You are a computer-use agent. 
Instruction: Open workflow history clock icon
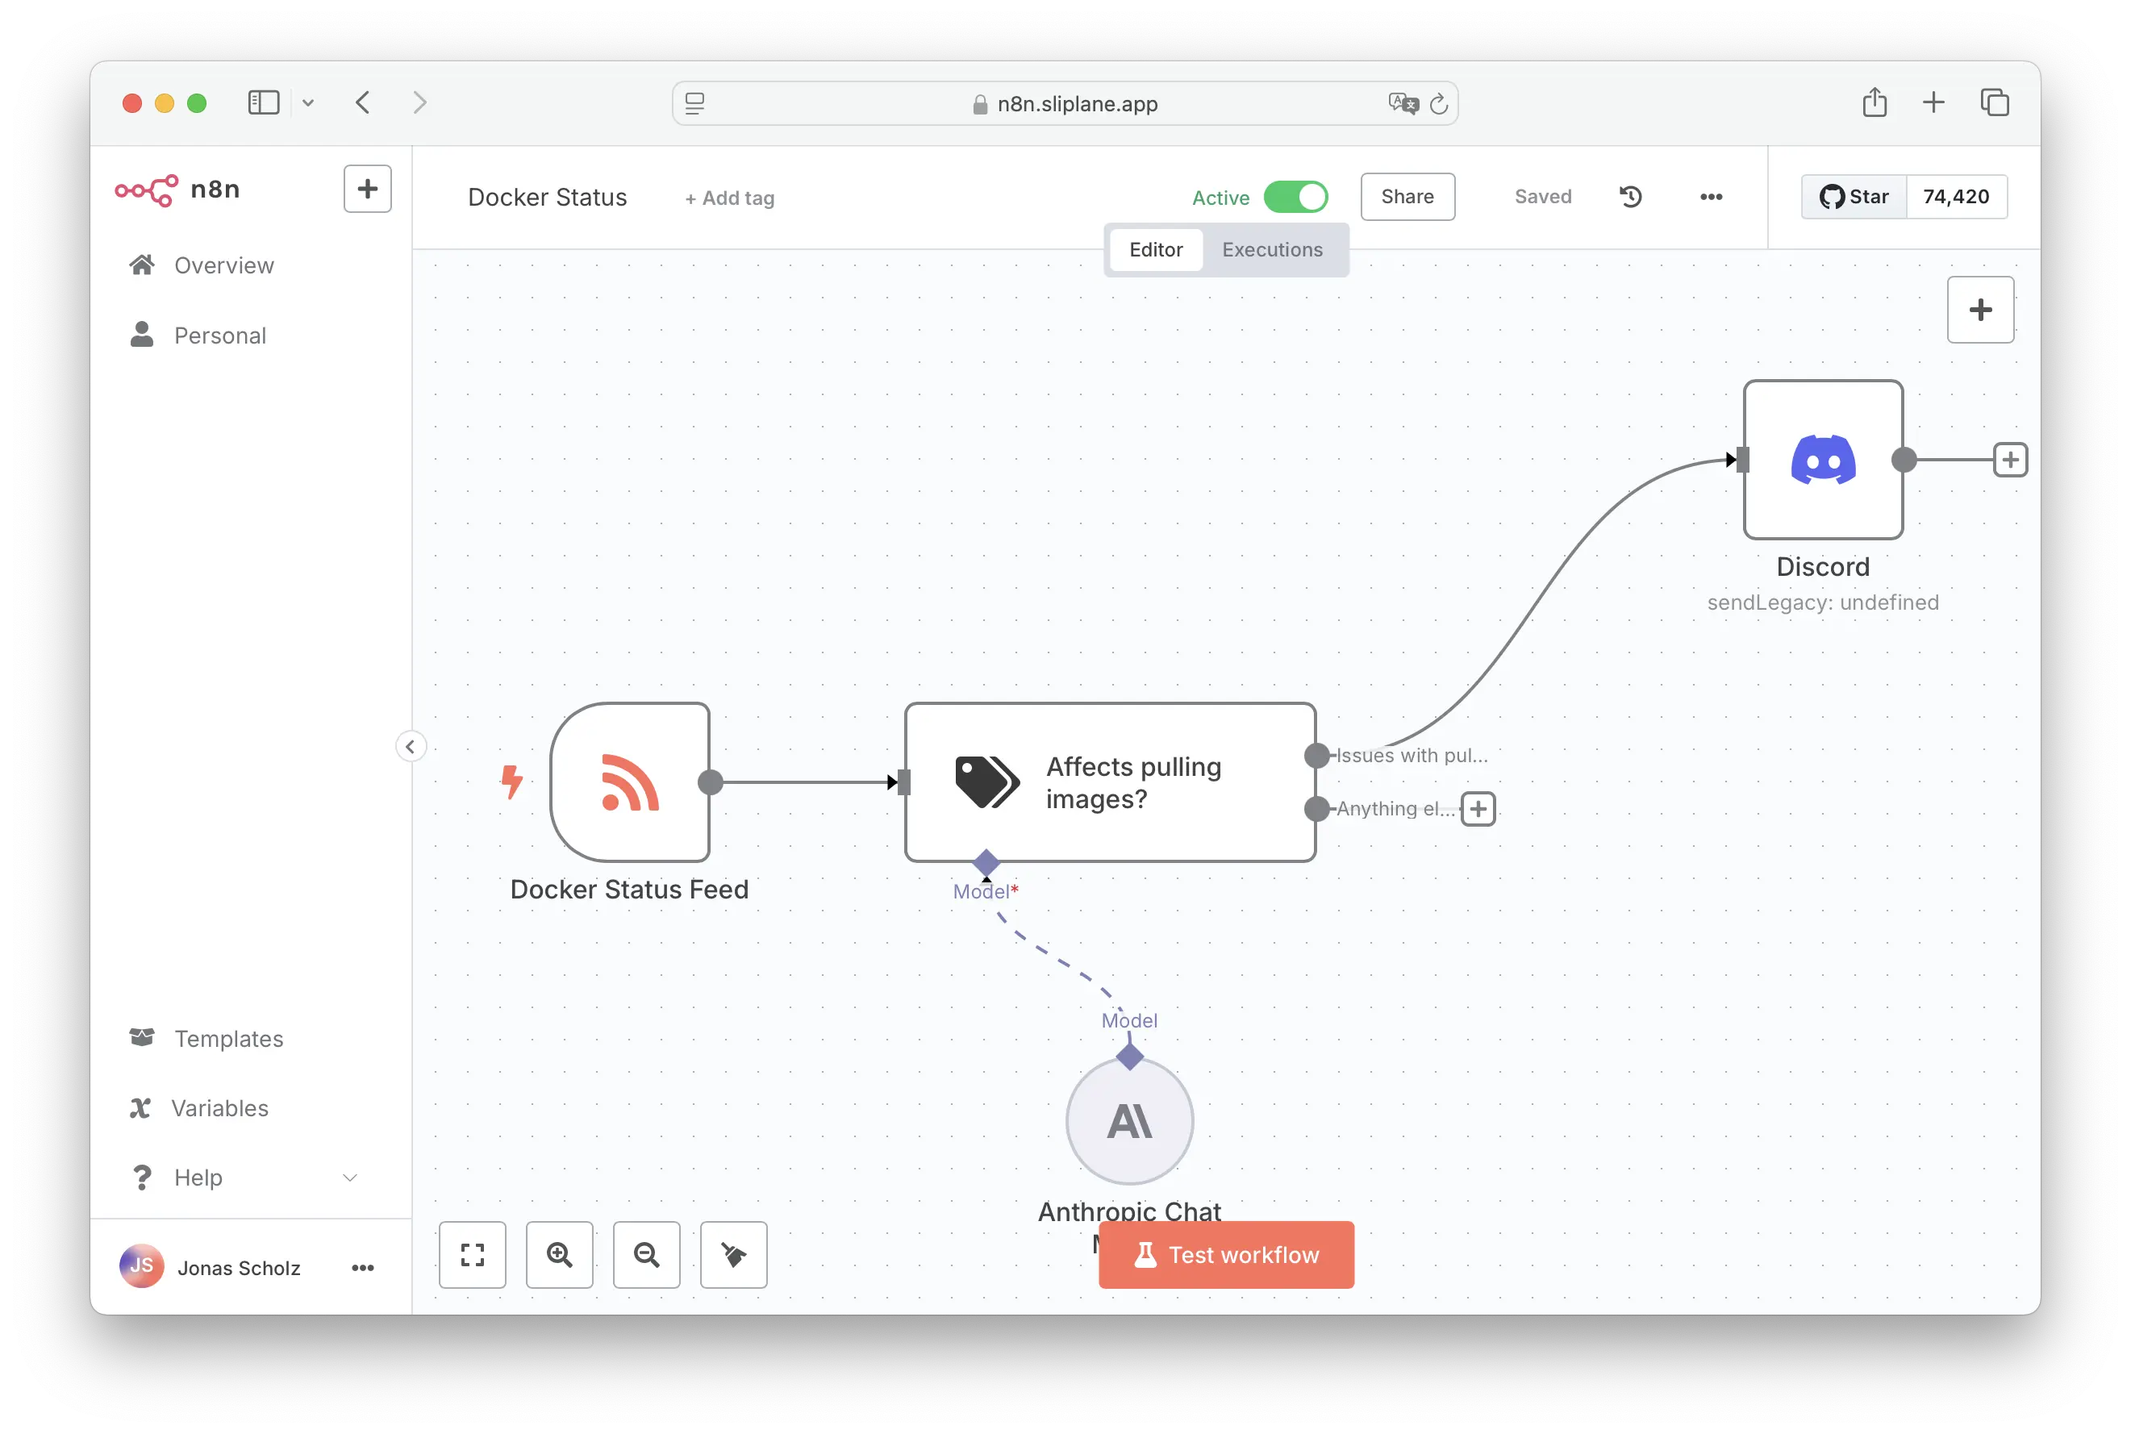(1630, 197)
